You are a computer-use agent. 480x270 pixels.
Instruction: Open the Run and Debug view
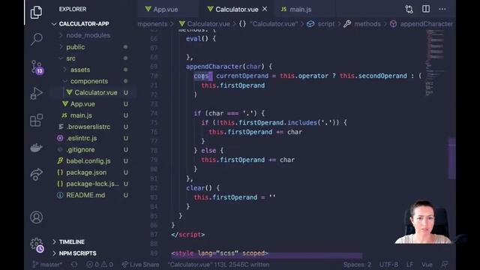(36, 94)
